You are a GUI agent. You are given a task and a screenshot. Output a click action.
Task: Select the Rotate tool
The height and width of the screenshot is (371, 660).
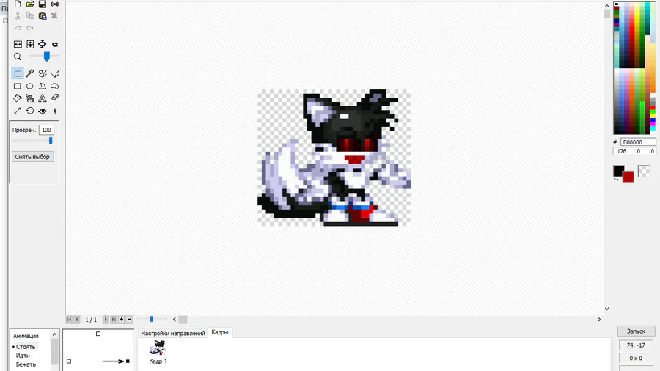[30, 111]
